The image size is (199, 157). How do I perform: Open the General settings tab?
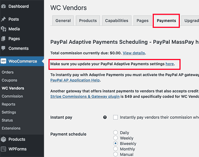point(63,21)
